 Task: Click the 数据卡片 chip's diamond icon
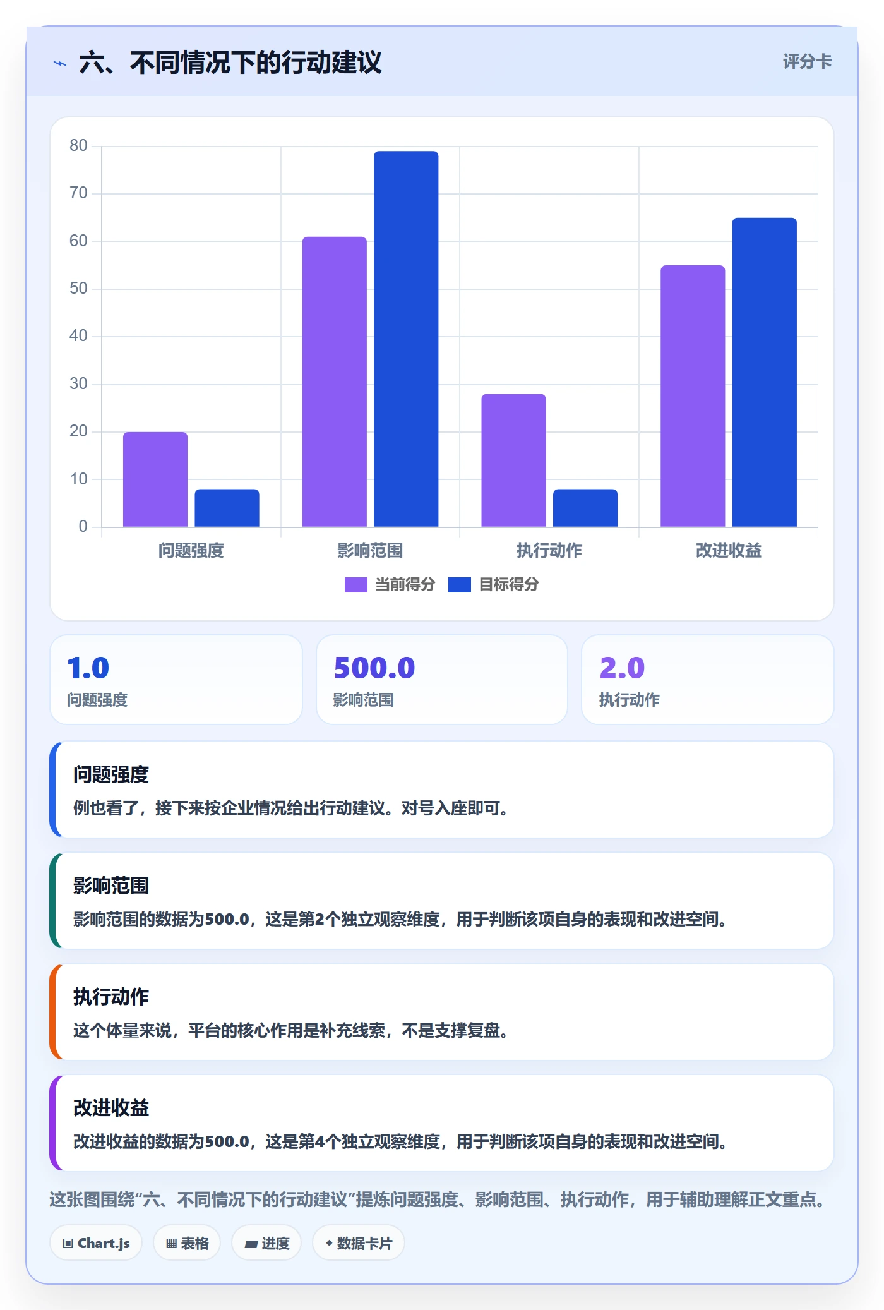(329, 1243)
